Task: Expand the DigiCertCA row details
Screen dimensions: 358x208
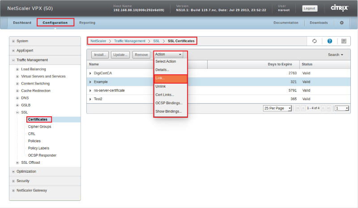Action: pos(90,73)
